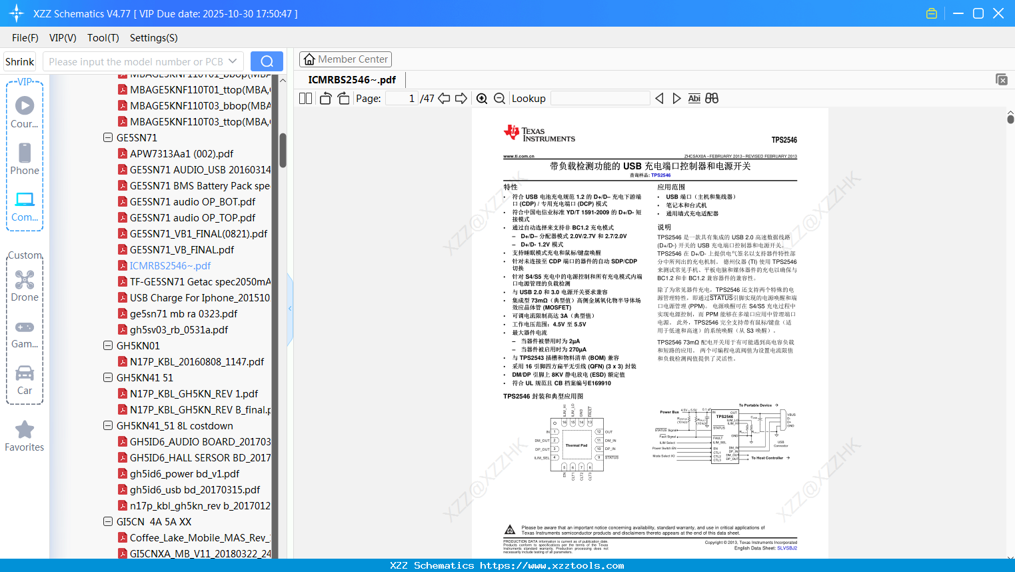Click the PDF viewer vertical scrollbar thumb
The width and height of the screenshot is (1015, 572).
tap(1010, 119)
